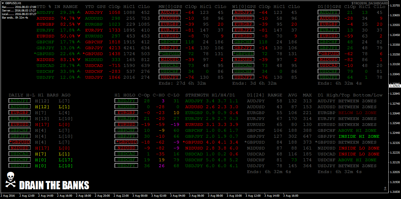This screenshot has height=199, width=401.
Task: Open NZDUSD button in the H1 HOLO column
Action: [x=126, y=148]
